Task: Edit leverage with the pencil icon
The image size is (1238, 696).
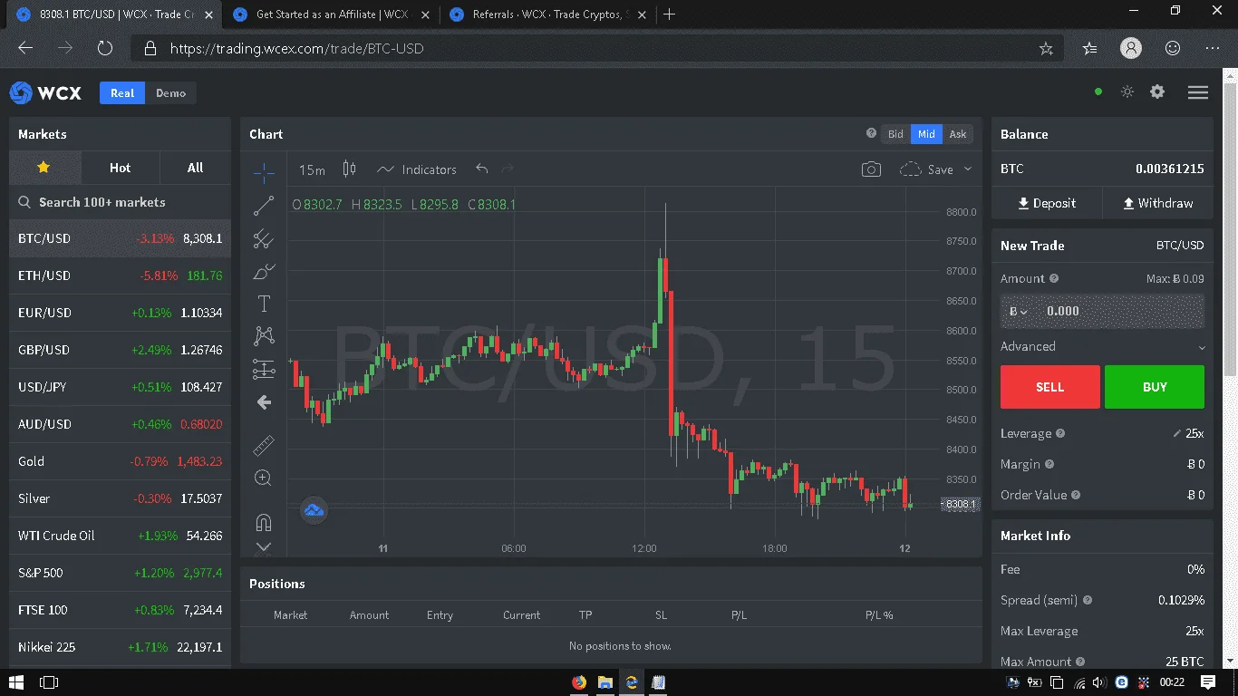Action: coord(1177,434)
